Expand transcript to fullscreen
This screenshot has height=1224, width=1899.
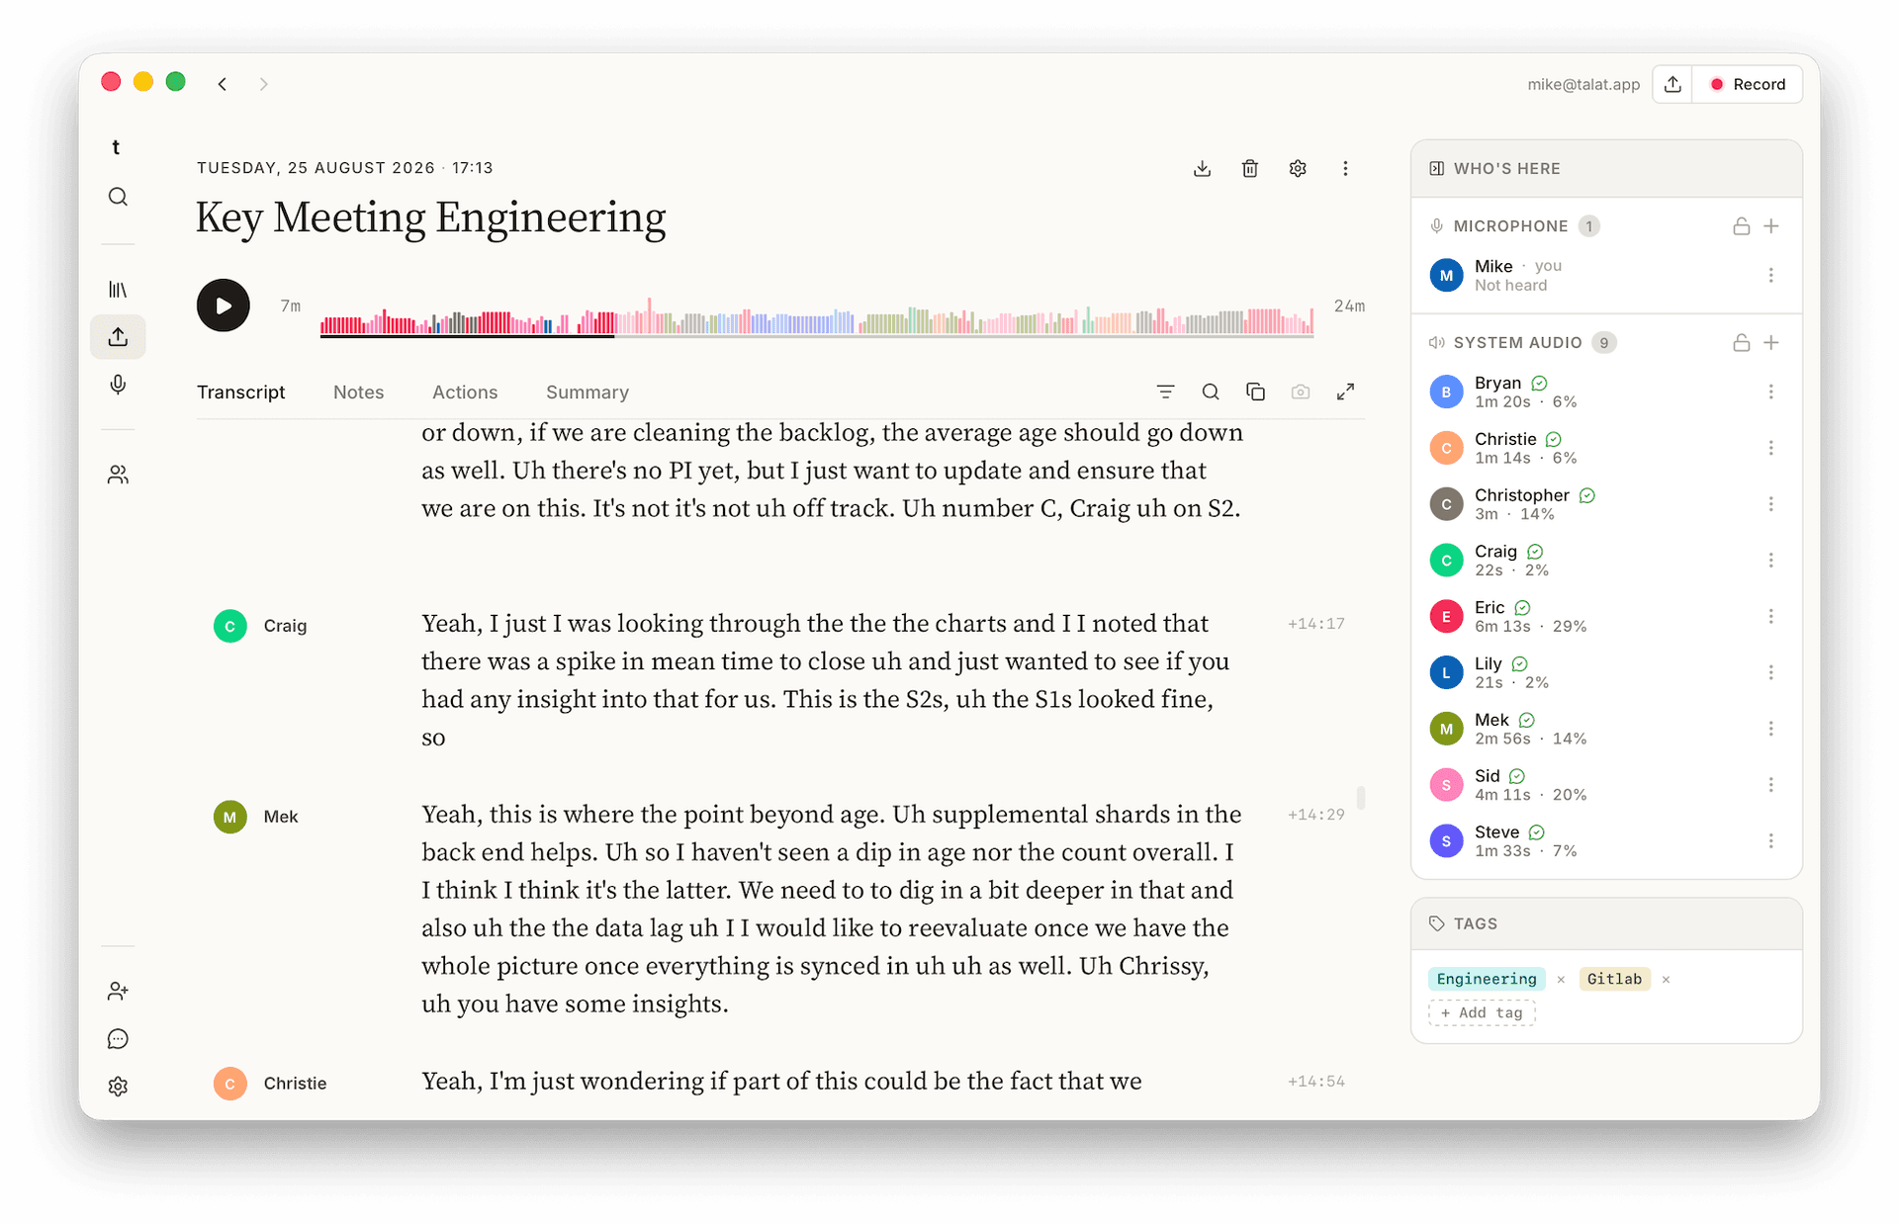[x=1345, y=393]
